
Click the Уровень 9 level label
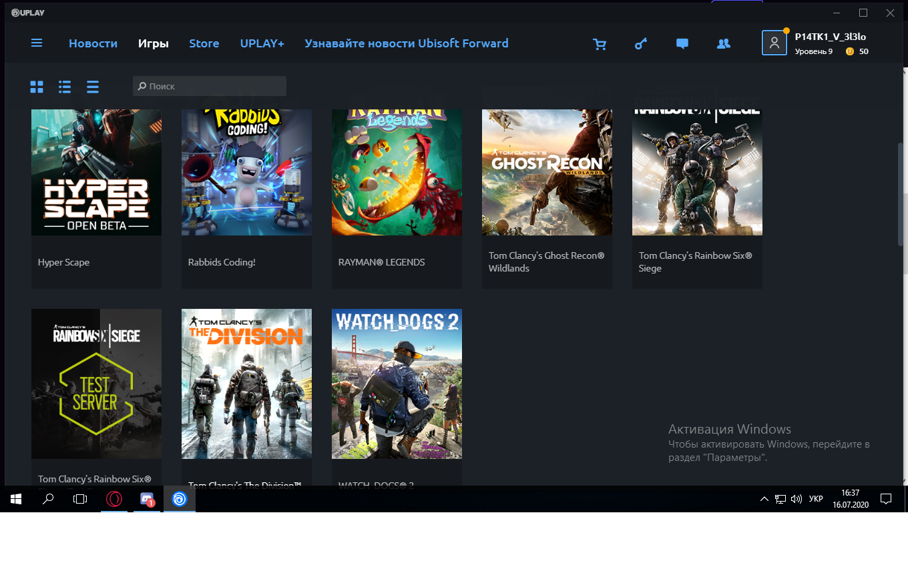pos(813,51)
